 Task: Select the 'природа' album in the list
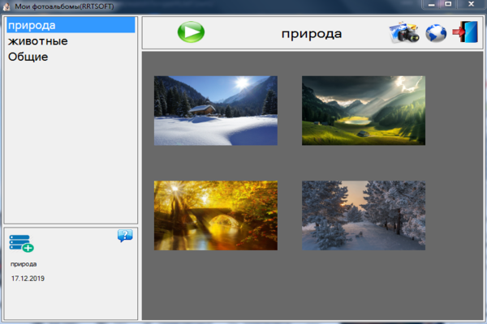click(32, 25)
